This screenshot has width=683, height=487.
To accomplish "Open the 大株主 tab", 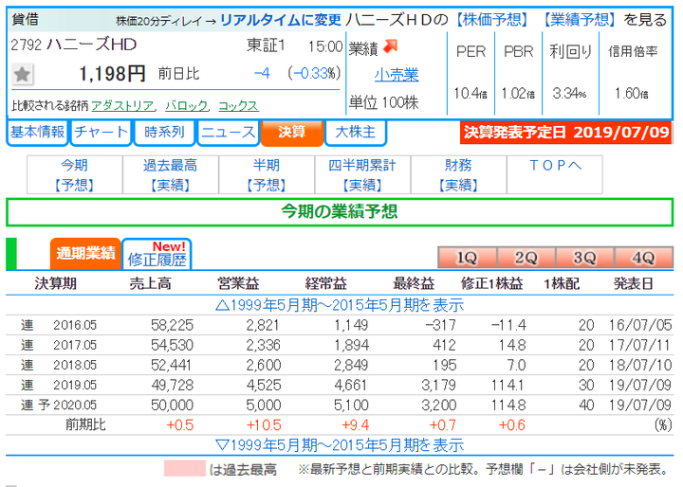I will click(x=356, y=132).
